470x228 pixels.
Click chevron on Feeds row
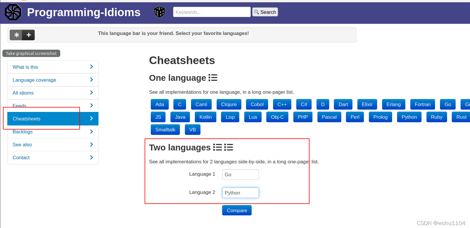tap(91, 105)
